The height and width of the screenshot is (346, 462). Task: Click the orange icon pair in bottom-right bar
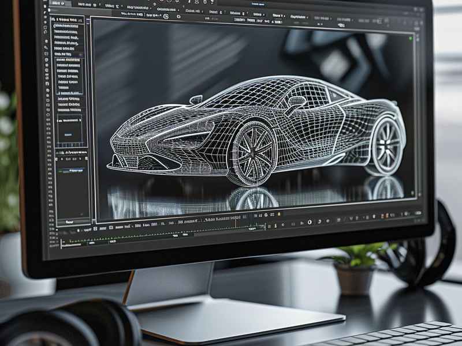385,216
